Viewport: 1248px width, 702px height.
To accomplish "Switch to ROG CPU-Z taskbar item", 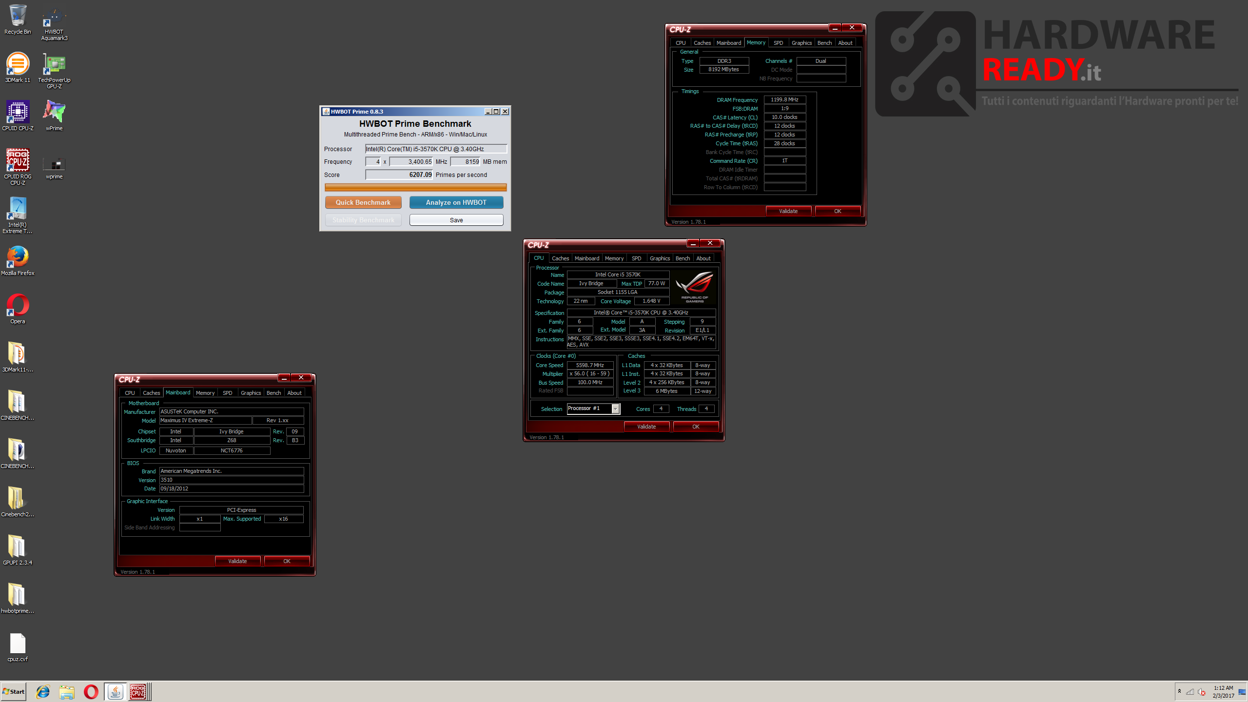I will (138, 691).
